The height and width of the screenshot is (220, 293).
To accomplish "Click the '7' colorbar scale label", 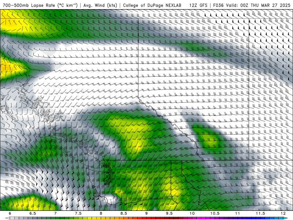I will point(55,213).
